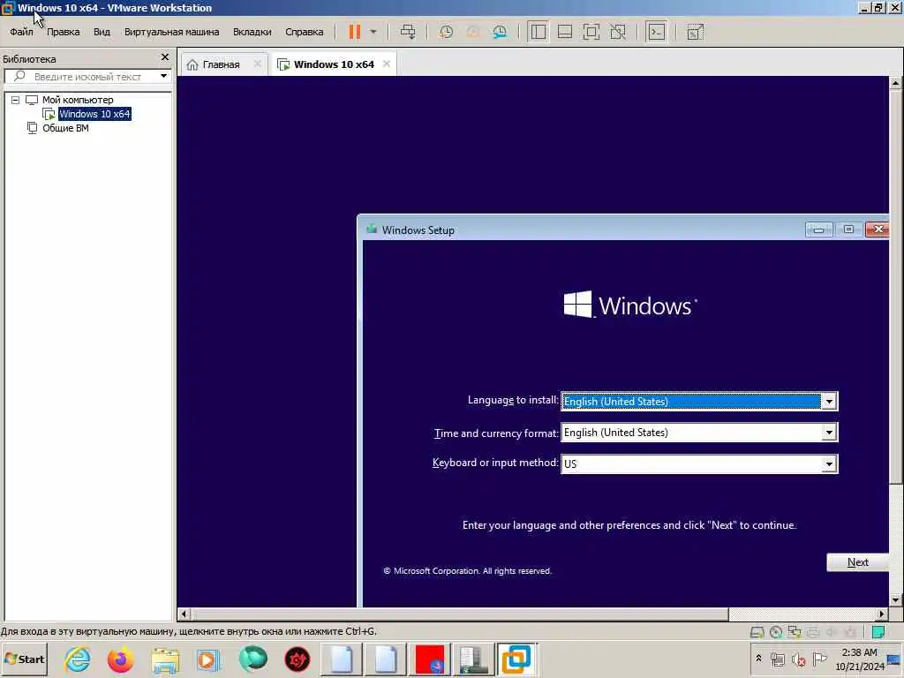
Task: Select Мой компьютер in the library
Action: [78, 100]
